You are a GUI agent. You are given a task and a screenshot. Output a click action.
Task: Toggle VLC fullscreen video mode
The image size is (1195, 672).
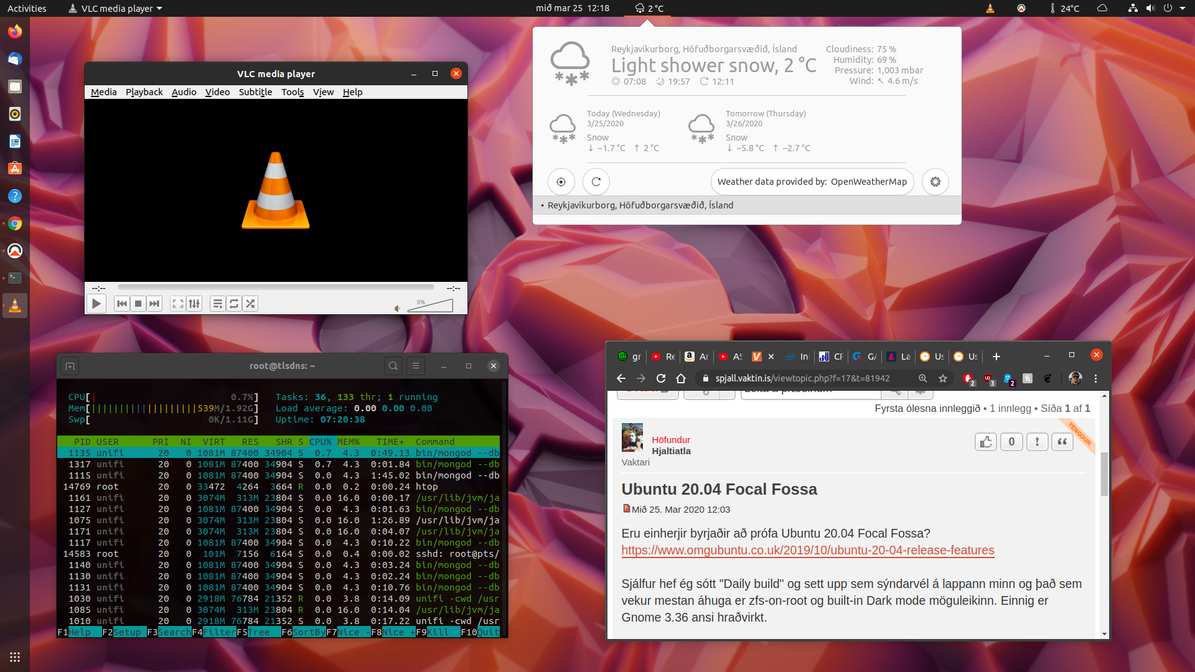pos(178,304)
